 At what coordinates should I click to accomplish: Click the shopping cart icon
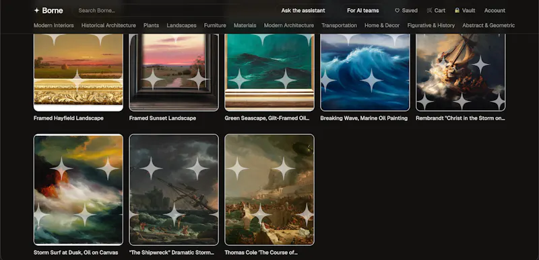point(430,11)
